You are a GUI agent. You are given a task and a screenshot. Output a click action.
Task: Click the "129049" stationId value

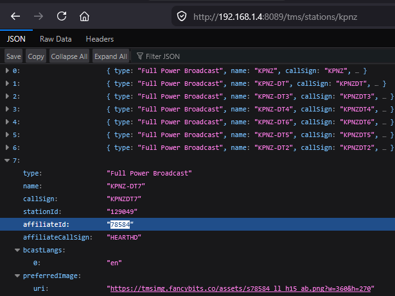[122, 211]
